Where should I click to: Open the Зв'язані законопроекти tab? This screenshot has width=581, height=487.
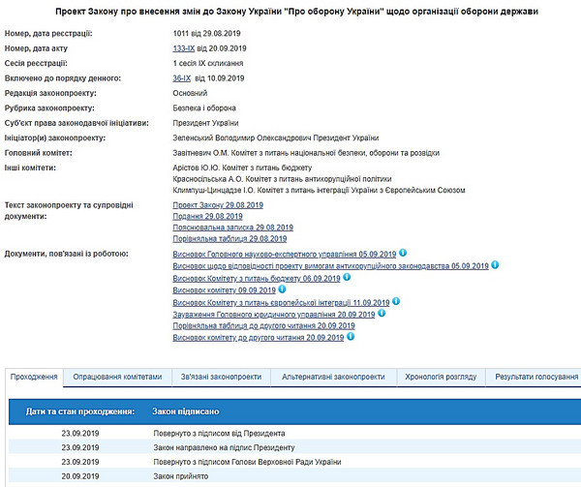221,377
